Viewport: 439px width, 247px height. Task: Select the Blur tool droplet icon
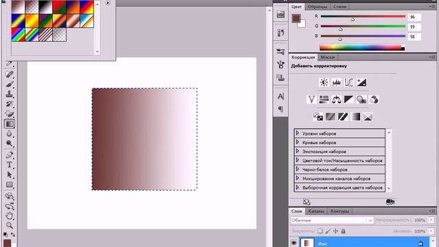(x=9, y=134)
